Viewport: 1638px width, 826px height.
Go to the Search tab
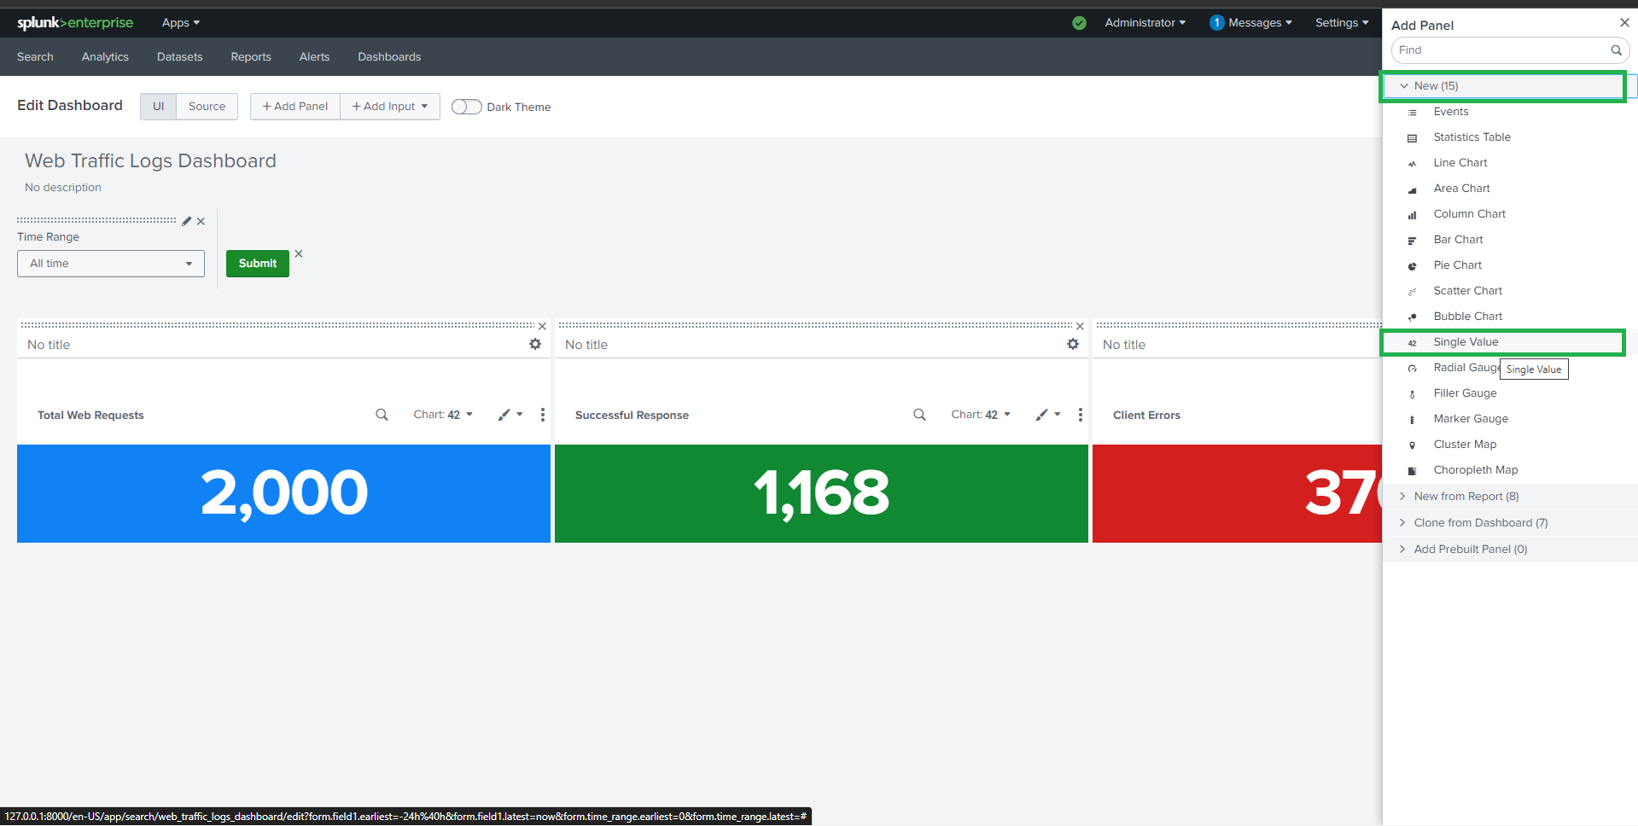(35, 57)
